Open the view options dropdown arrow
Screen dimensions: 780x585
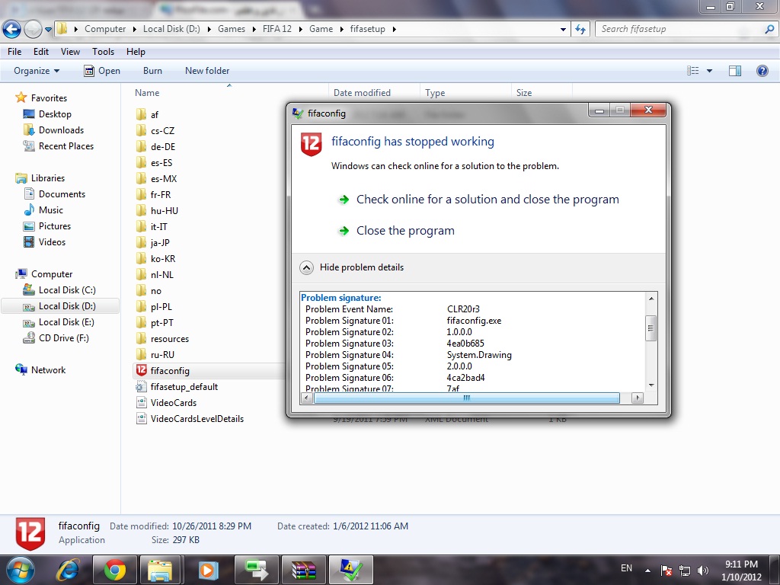click(709, 71)
